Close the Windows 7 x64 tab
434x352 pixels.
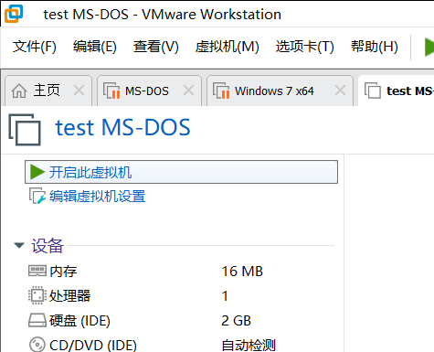[340, 91]
